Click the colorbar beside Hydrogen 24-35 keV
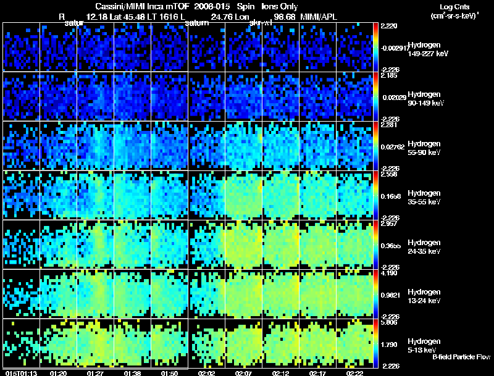The height and width of the screenshot is (376, 494). tap(375, 244)
